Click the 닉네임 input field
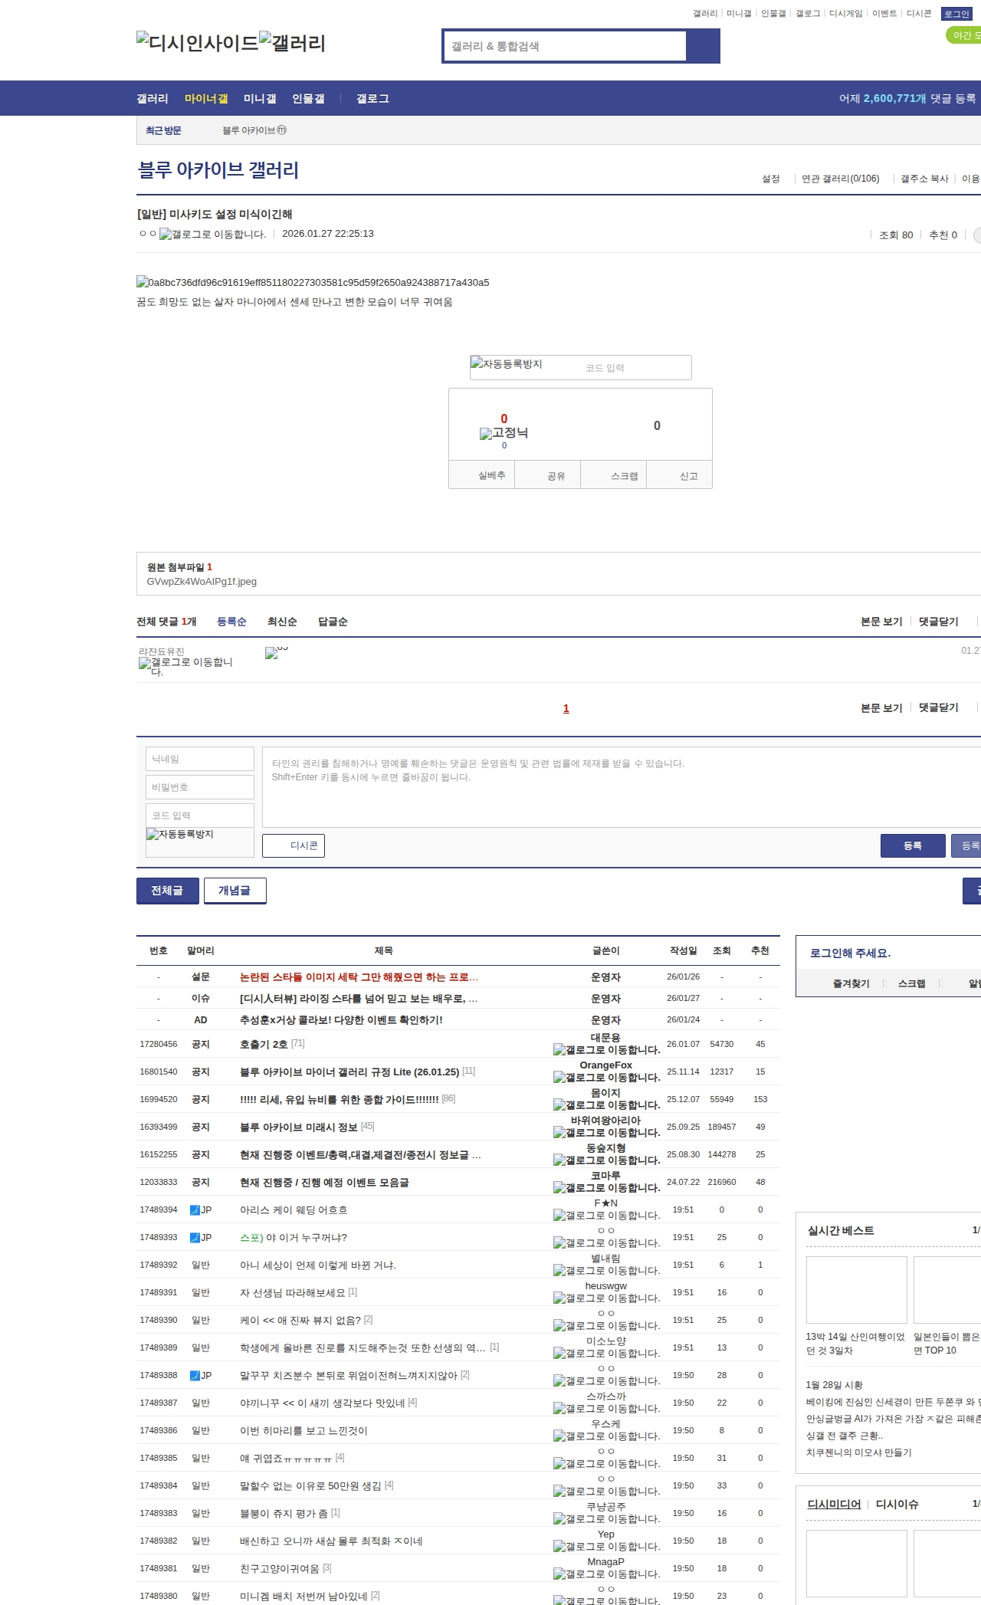 click(200, 759)
